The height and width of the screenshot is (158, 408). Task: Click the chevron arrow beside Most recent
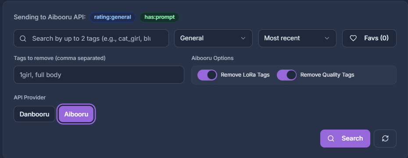coord(327,39)
